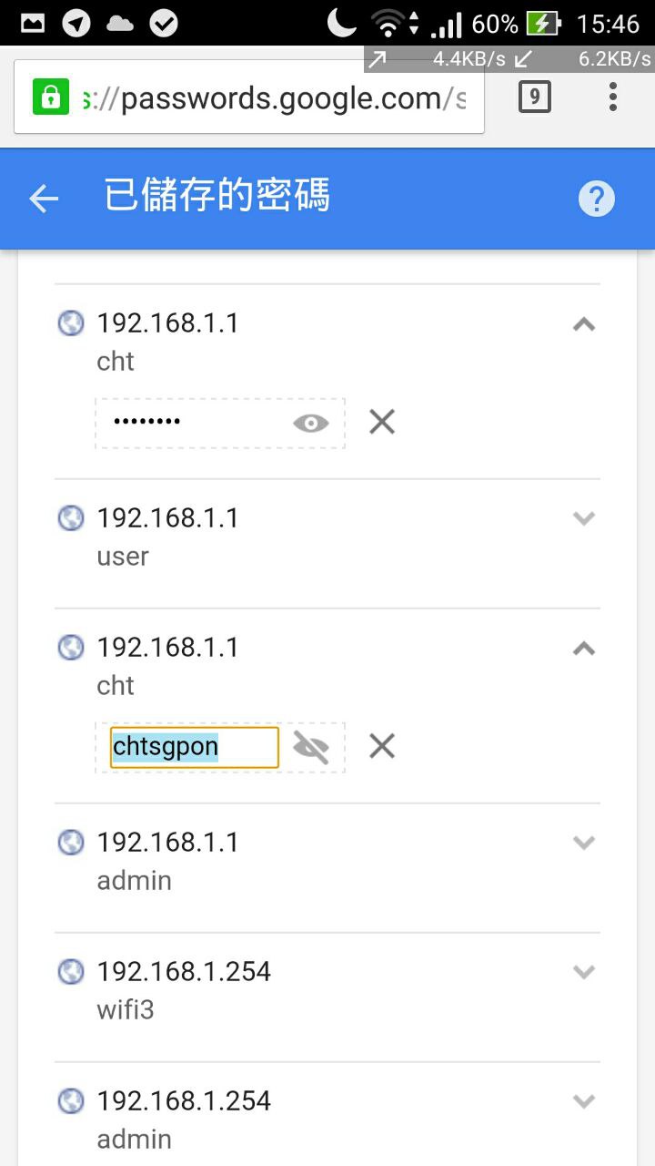Expand the 192.168.1.254 admin entry

coord(584,1101)
